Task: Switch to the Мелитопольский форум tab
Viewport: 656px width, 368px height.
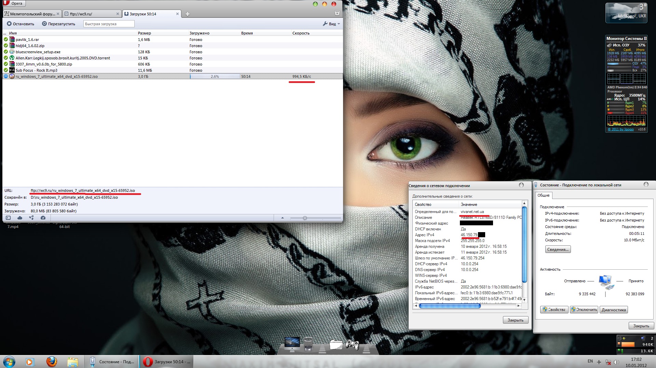Action: (31, 14)
